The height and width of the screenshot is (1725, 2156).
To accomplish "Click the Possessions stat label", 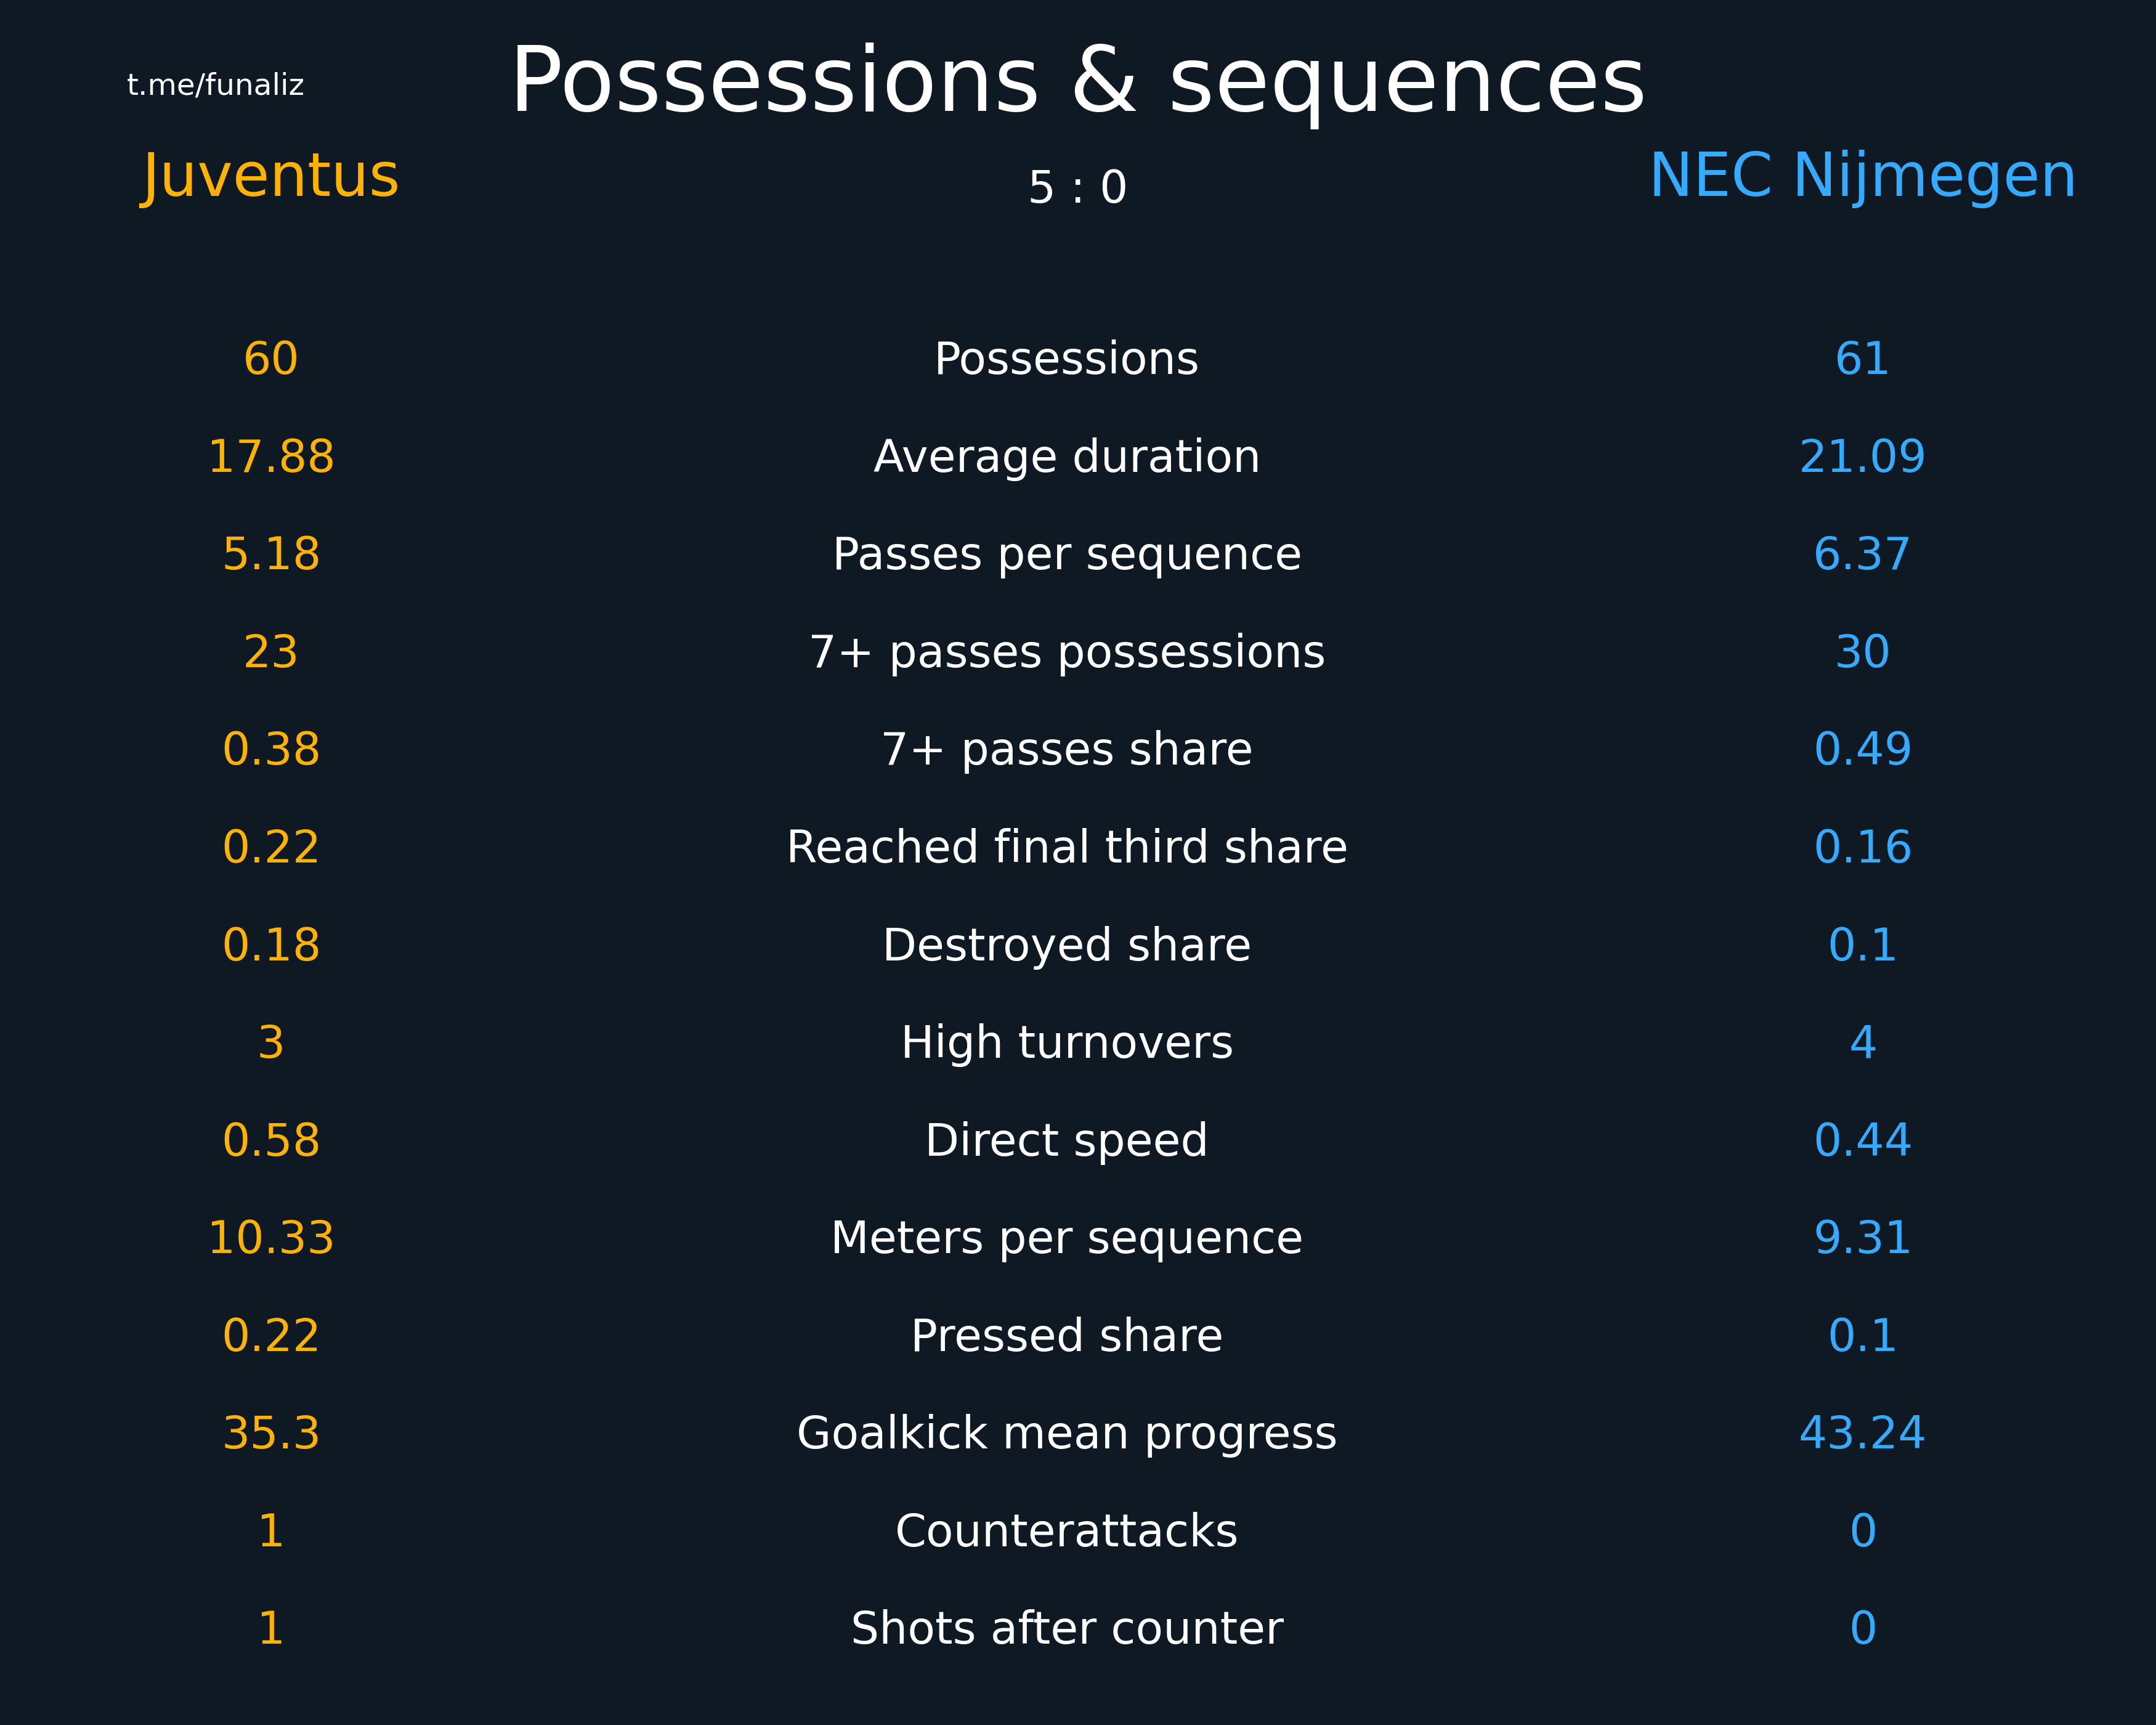I will pos(1066,359).
